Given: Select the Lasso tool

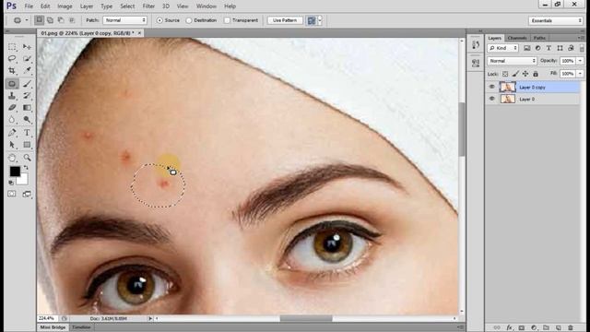Looking at the screenshot, I should pyautogui.click(x=12, y=59).
